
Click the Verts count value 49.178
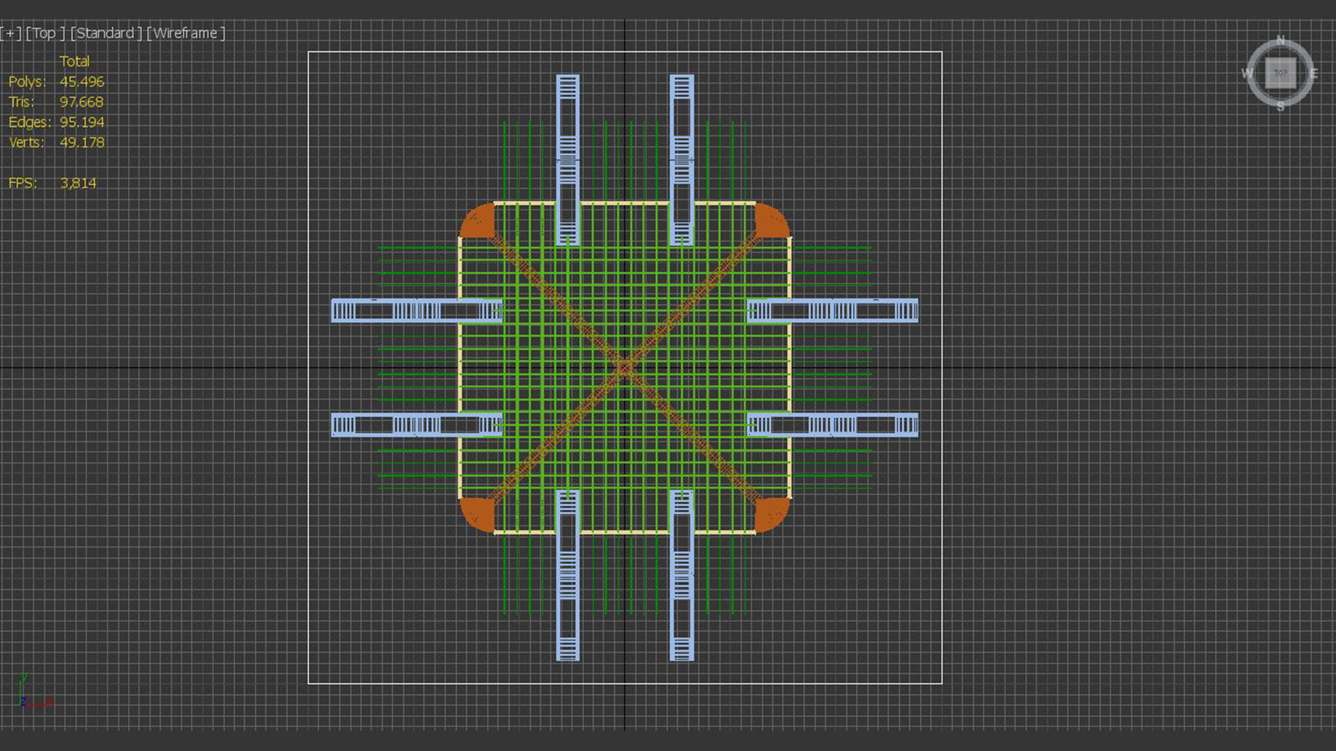click(81, 143)
